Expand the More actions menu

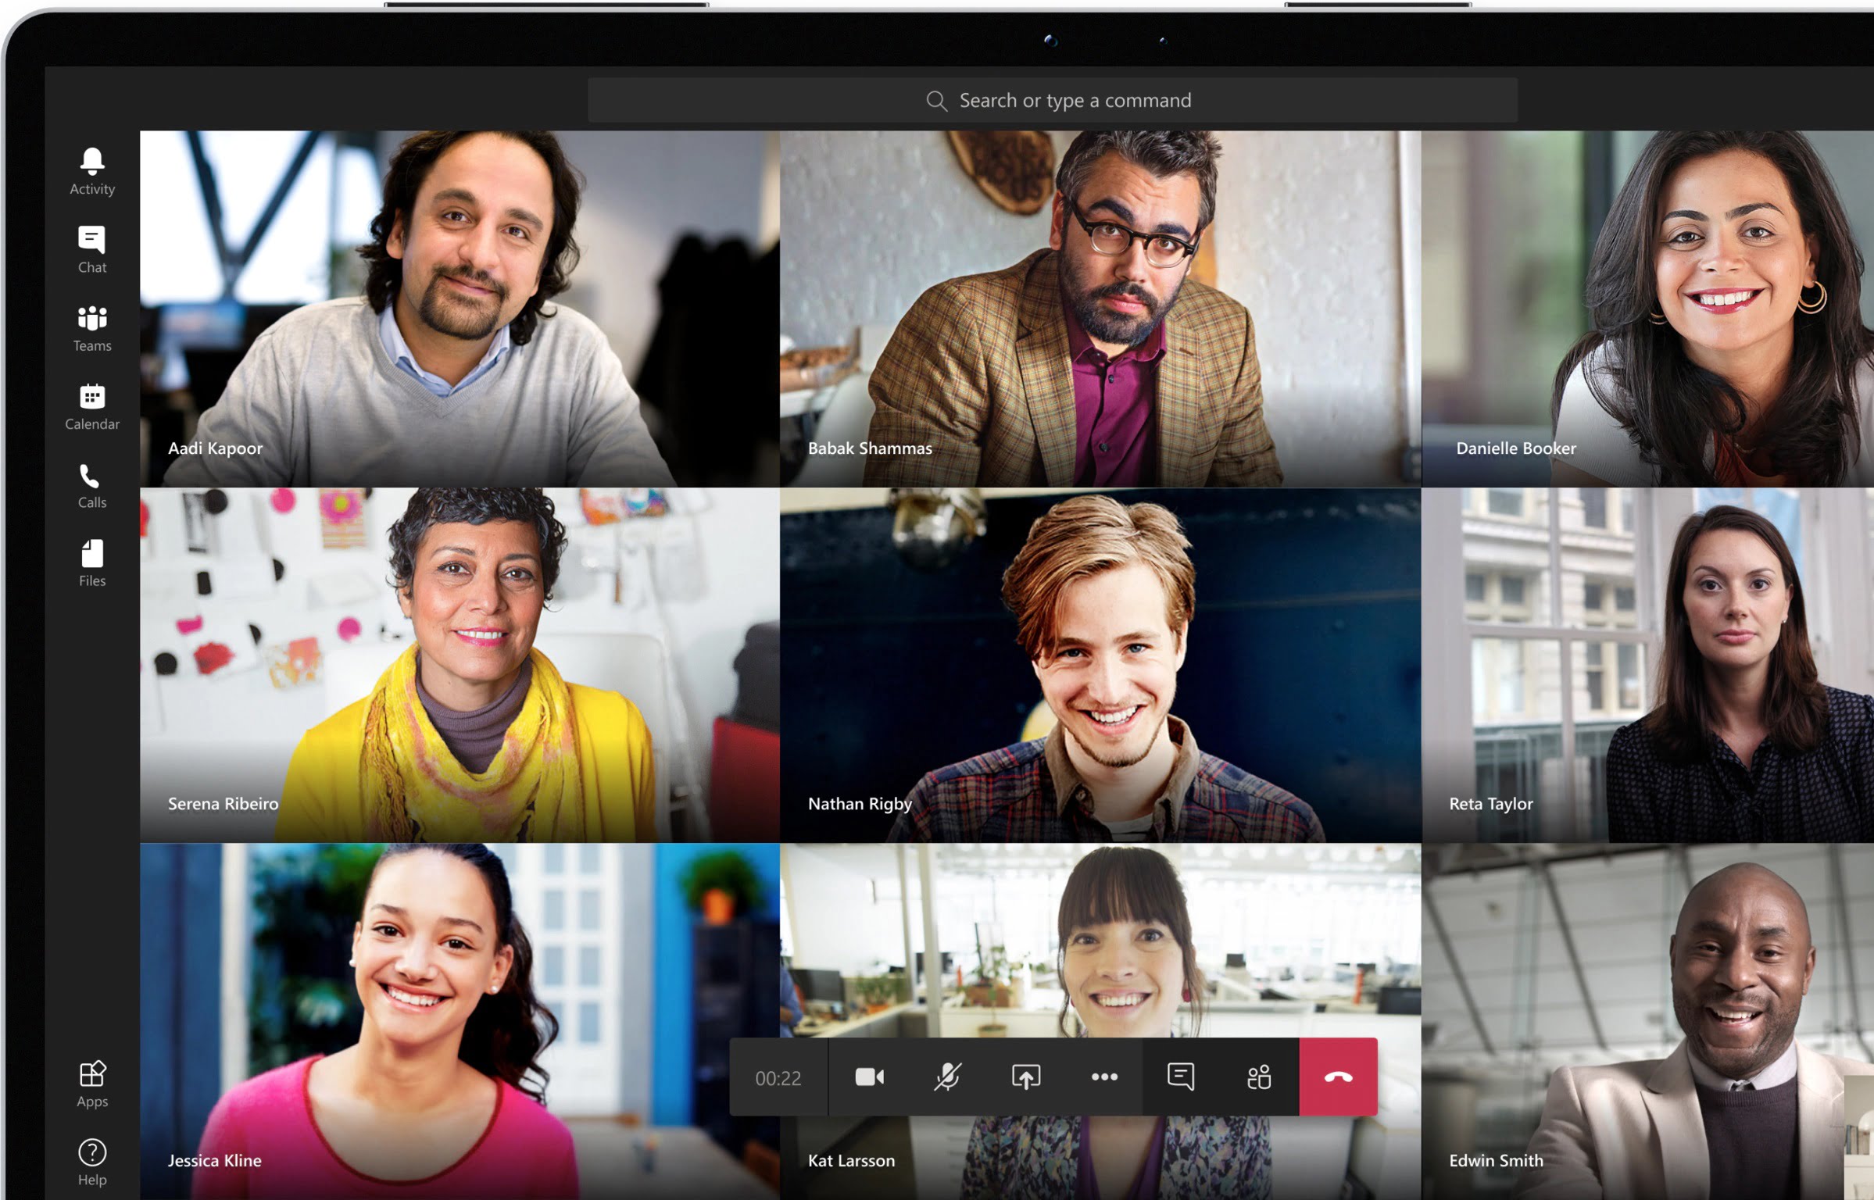click(x=1103, y=1077)
